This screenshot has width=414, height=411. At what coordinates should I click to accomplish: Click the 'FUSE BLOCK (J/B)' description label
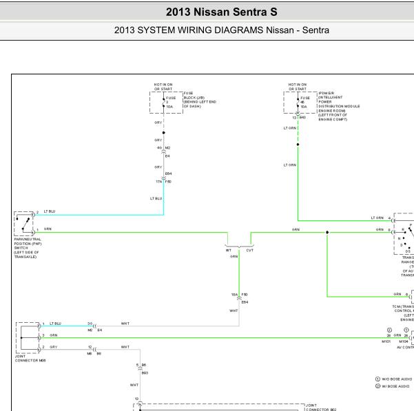200,100
